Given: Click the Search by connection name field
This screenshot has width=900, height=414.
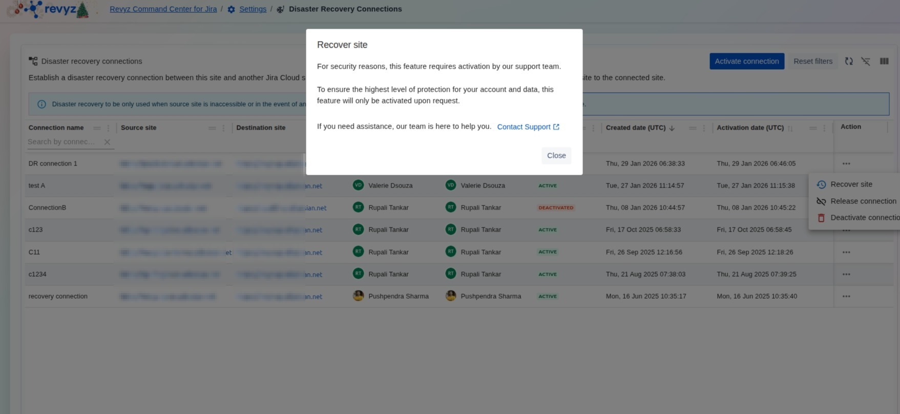Looking at the screenshot, I should pos(62,142).
